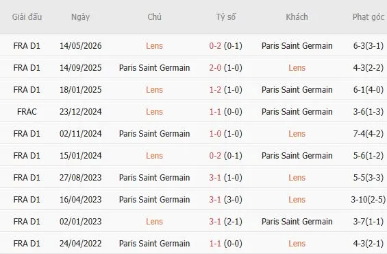Click corner stats 3-10(2-5)
The height and width of the screenshot is (254, 387).
pos(369,200)
